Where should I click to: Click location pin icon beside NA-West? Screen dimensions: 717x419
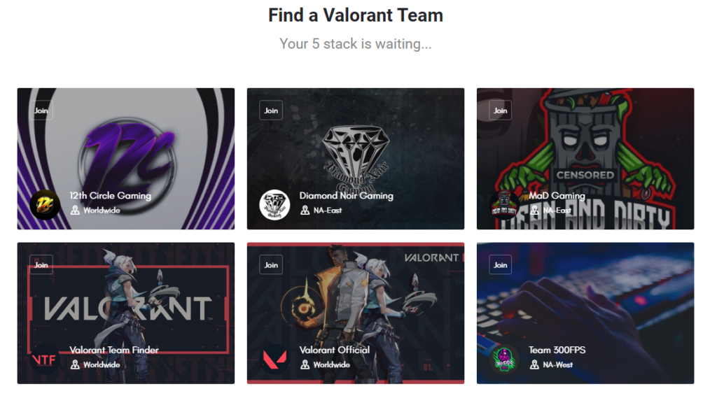coord(534,364)
